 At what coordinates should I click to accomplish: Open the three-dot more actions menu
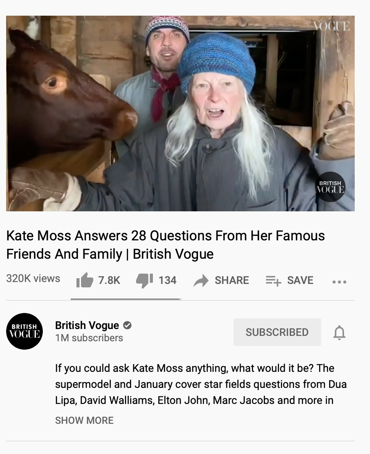[x=339, y=282]
